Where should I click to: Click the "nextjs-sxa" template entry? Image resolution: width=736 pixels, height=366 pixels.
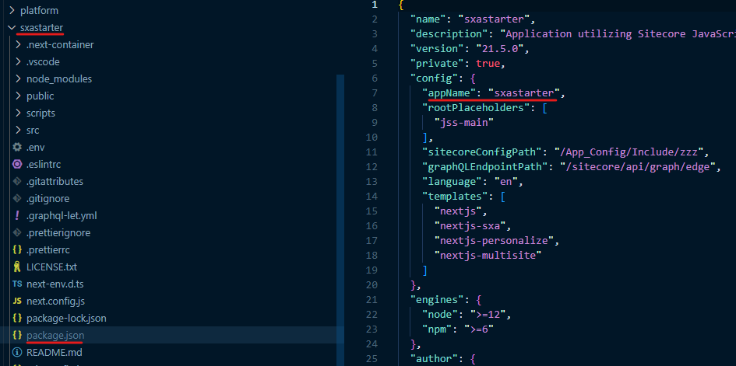[x=470, y=225]
